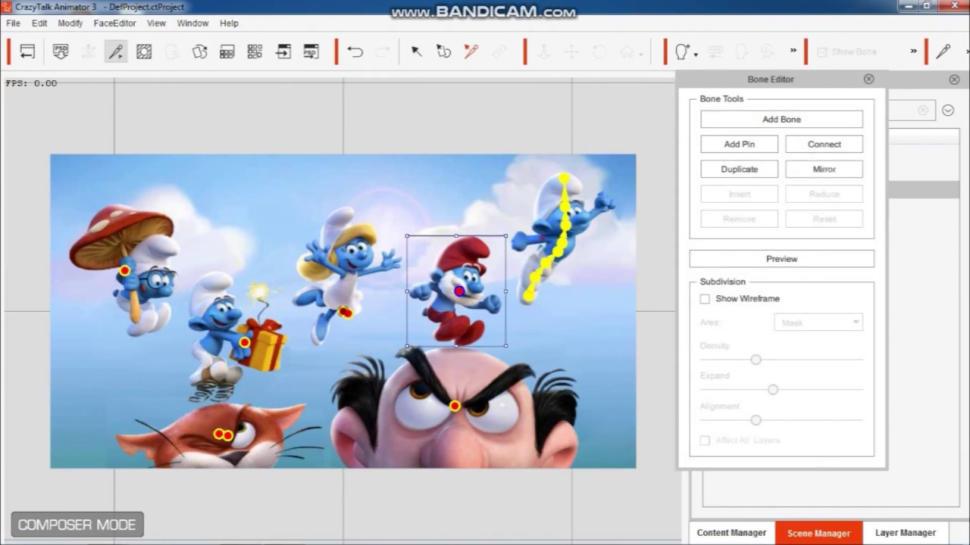Click the Density slider handle
The image size is (970, 545).
pyautogui.click(x=756, y=360)
